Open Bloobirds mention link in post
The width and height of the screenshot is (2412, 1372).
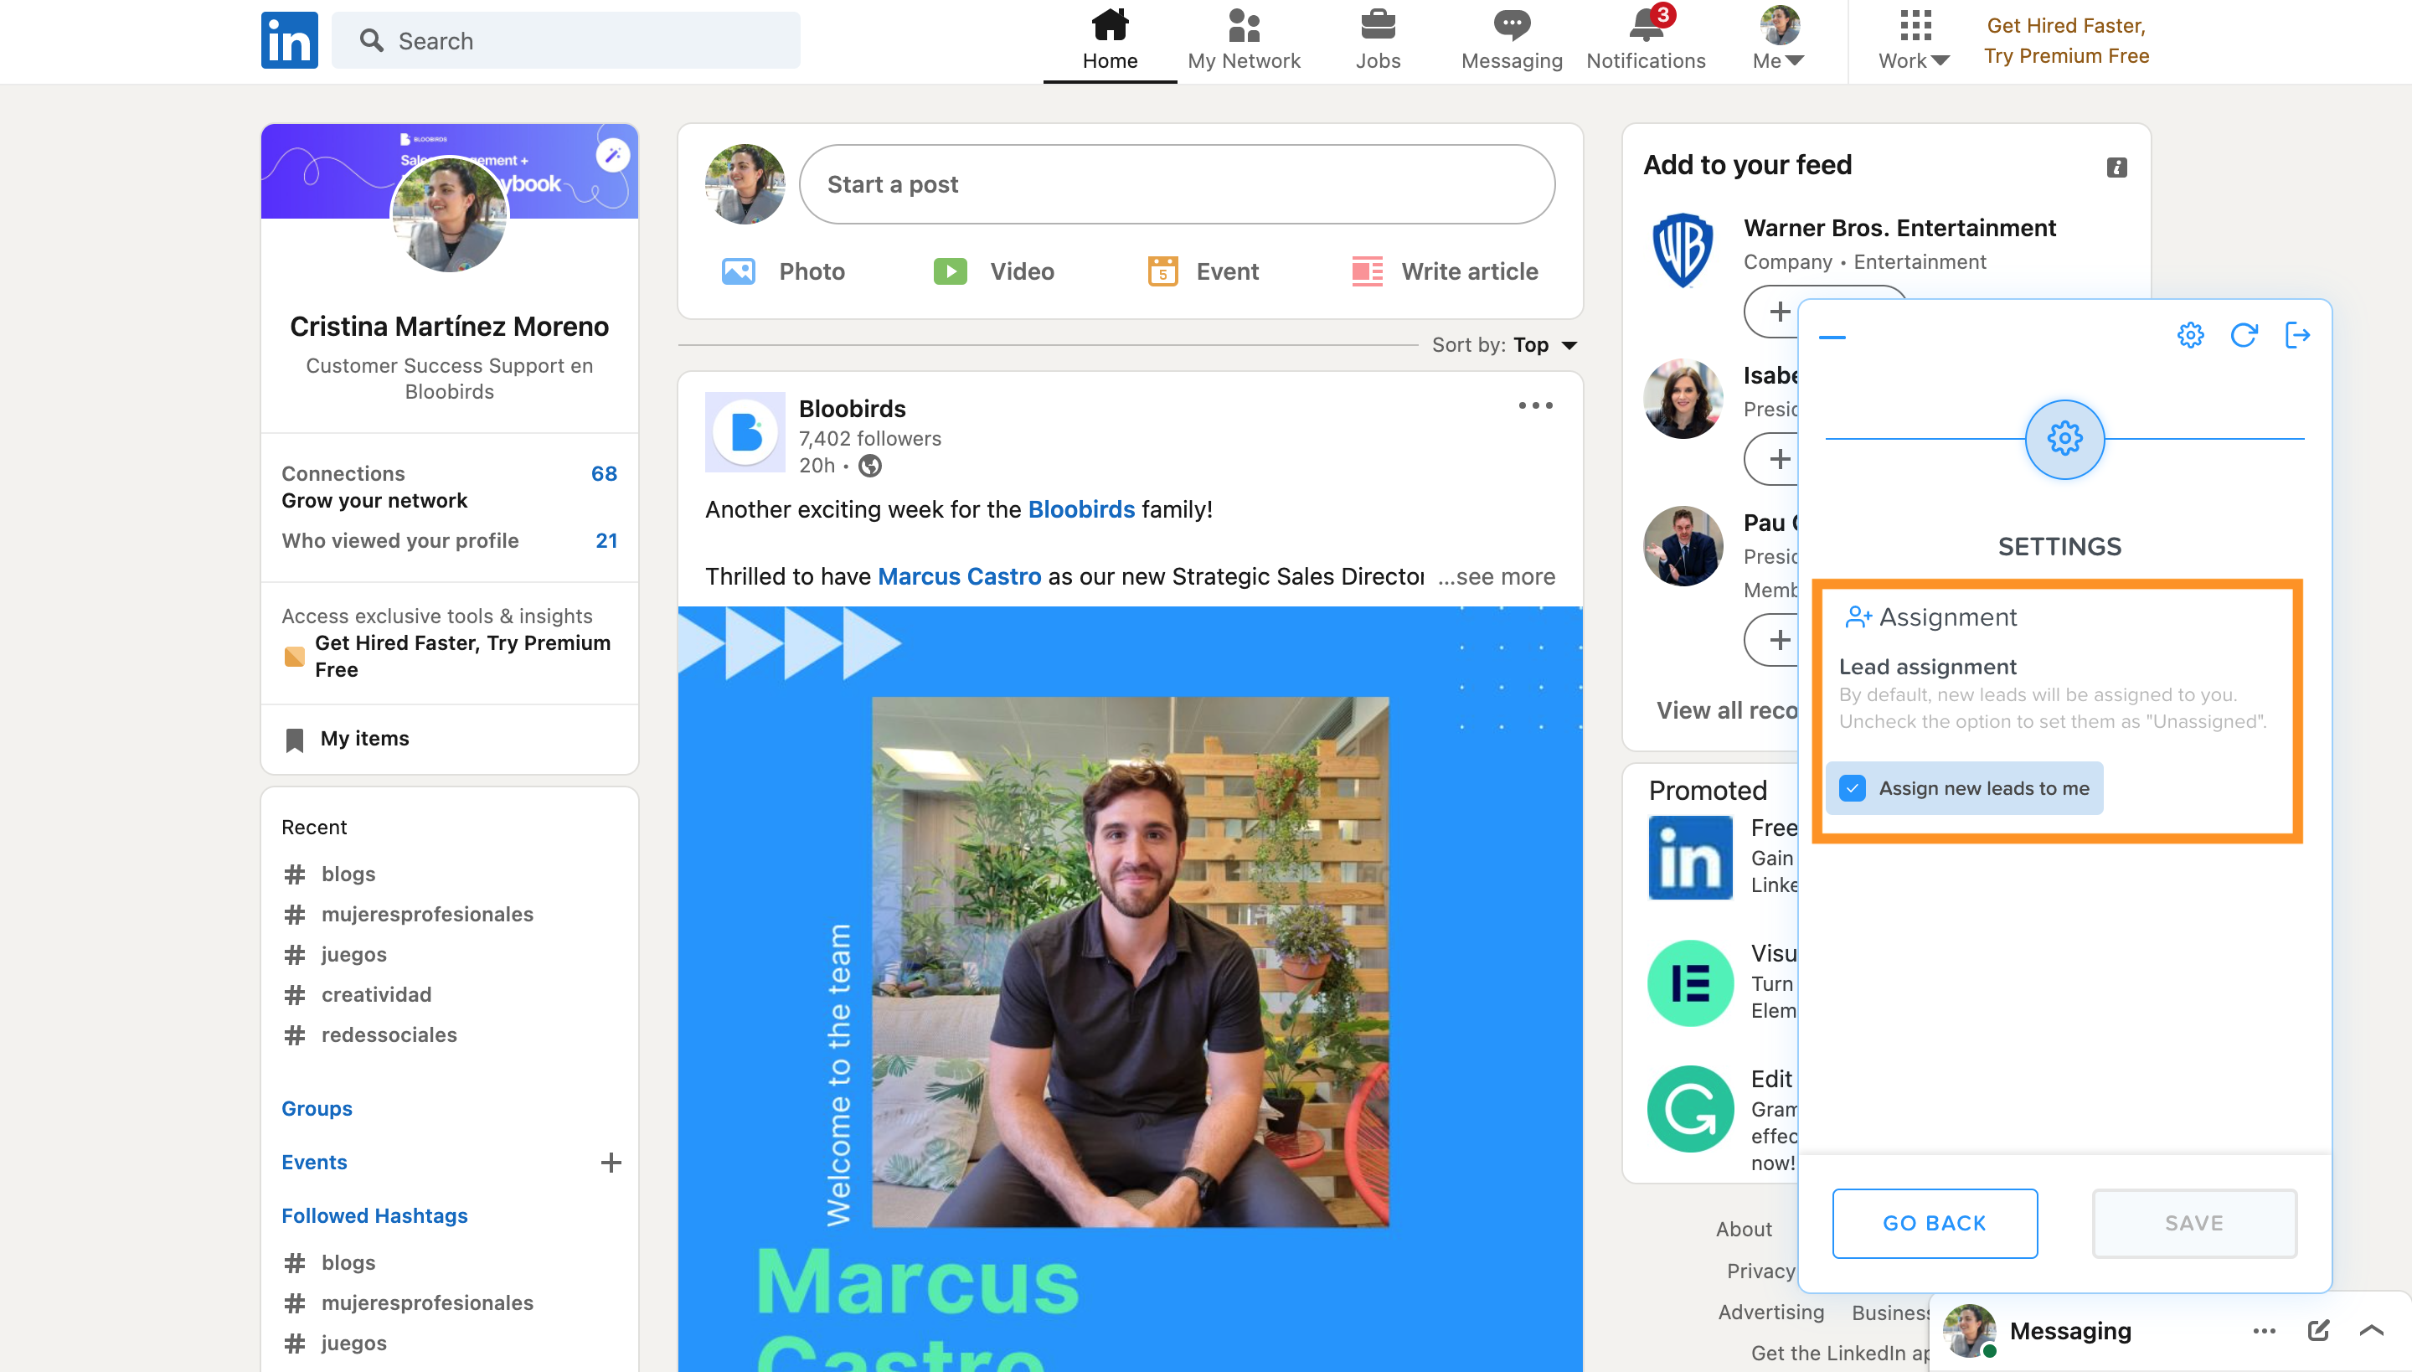point(1082,509)
